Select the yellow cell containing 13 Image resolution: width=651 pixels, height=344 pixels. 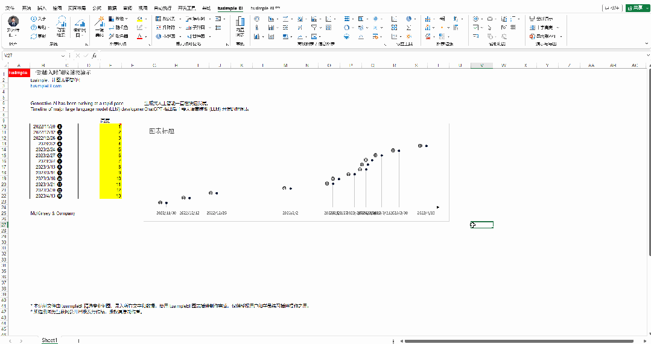[x=110, y=196]
